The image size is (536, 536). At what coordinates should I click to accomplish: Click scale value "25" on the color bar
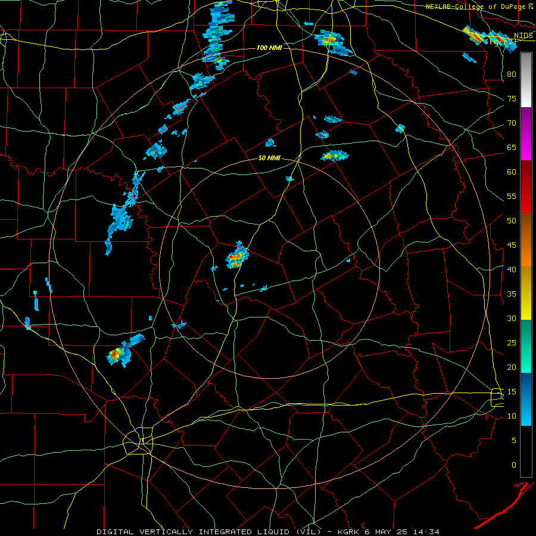pos(512,342)
